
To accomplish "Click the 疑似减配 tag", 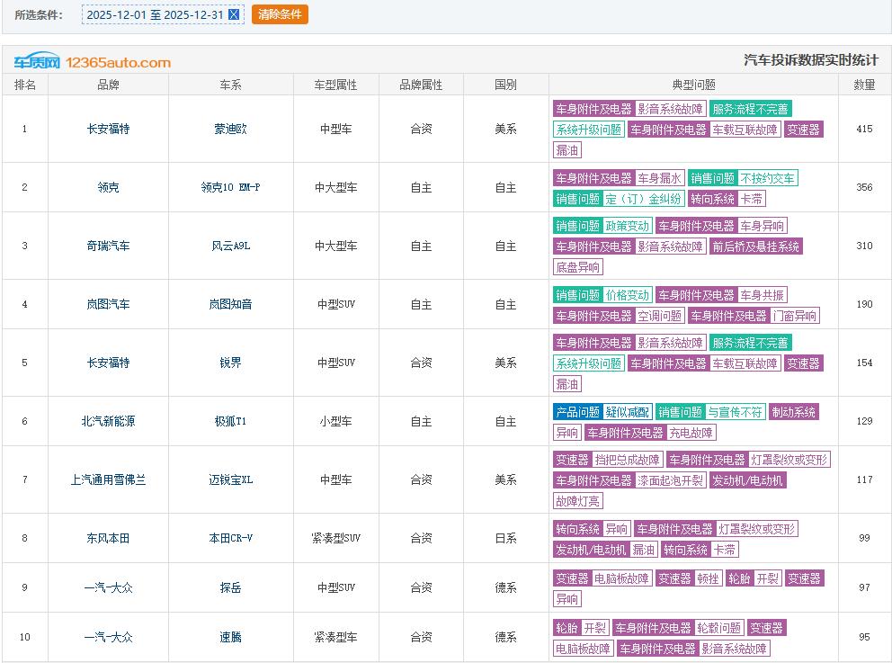I will pos(627,412).
